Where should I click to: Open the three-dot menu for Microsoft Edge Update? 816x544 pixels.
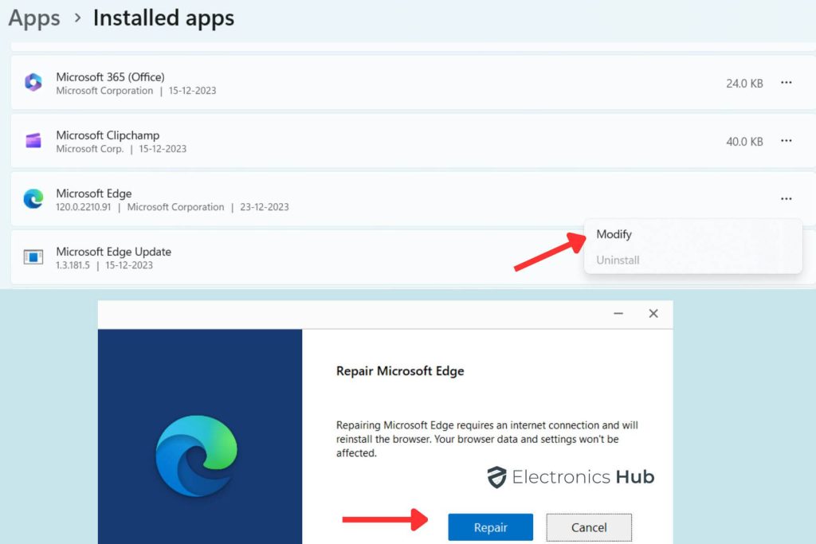(787, 256)
